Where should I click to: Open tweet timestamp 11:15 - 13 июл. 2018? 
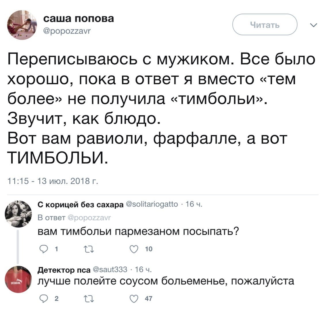coord(53,181)
